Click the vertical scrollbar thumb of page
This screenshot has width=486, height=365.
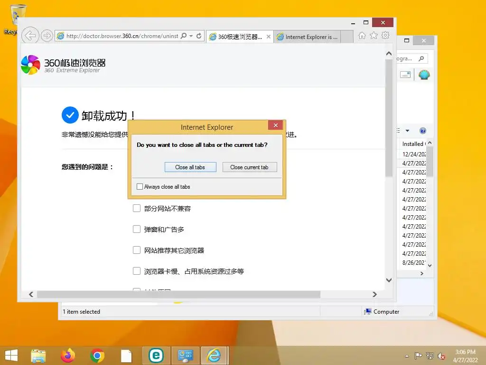point(389,117)
